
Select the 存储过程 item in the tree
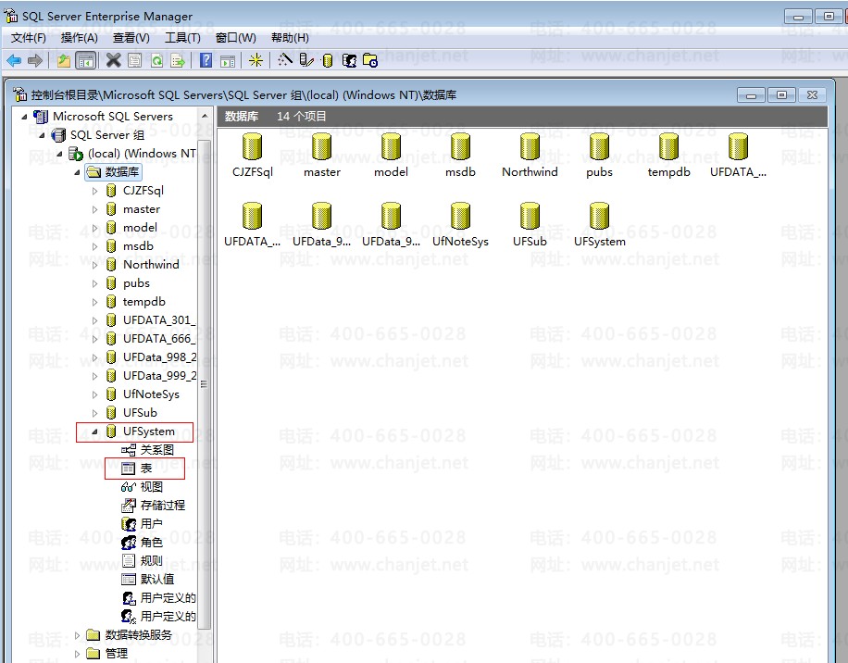pyautogui.click(x=162, y=506)
